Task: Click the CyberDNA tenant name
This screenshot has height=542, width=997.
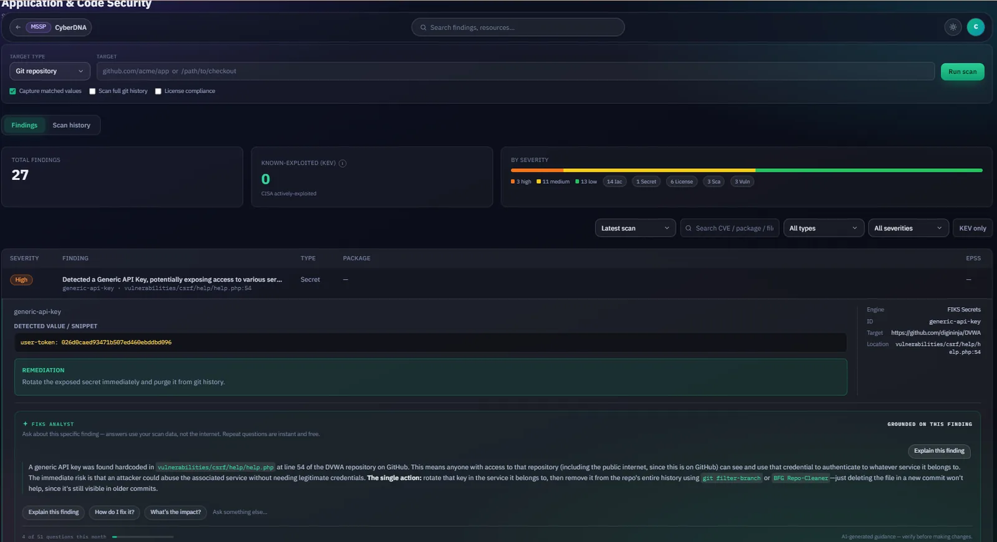Action: pyautogui.click(x=70, y=27)
